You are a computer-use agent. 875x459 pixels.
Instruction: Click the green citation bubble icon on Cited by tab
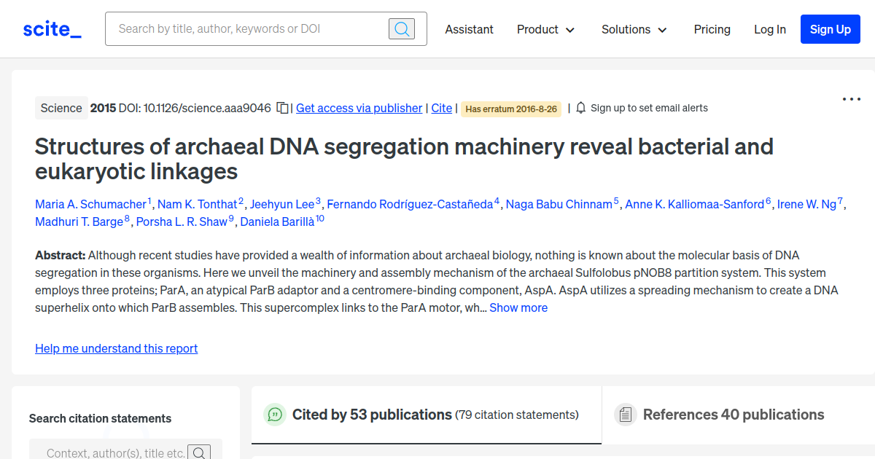point(275,415)
